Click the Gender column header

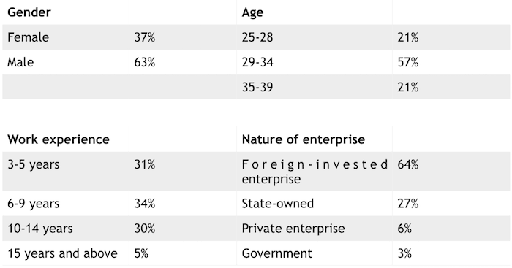click(29, 12)
